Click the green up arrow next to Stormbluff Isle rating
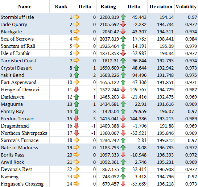 (x=123, y=17)
